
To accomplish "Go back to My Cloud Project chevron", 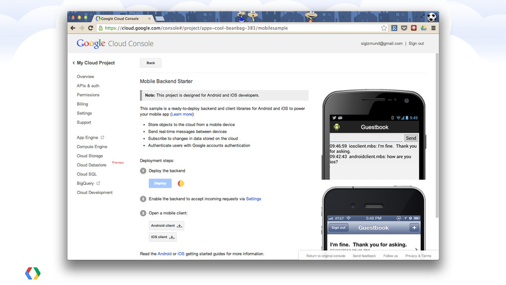I will (x=74, y=63).
